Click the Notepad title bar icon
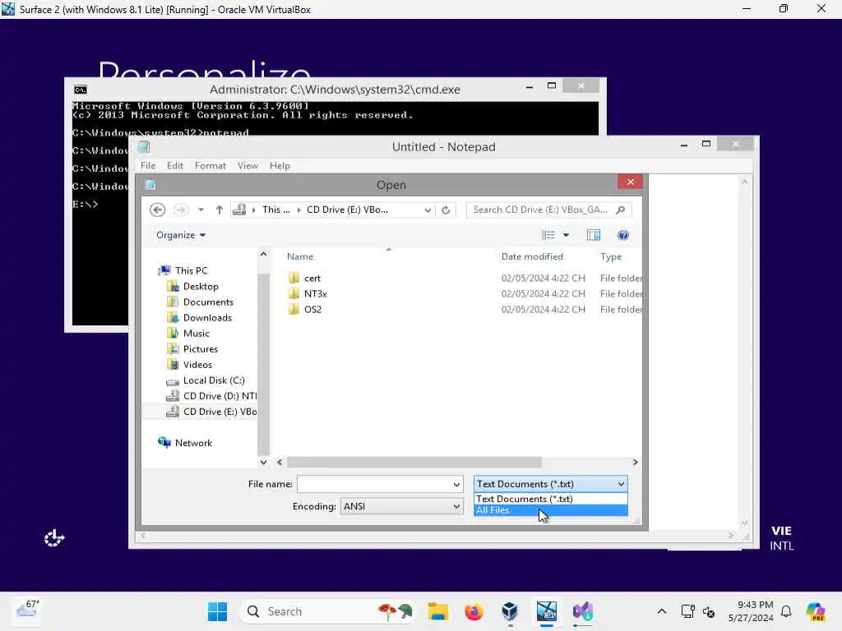Screen dimensions: 842x631 coord(144,146)
